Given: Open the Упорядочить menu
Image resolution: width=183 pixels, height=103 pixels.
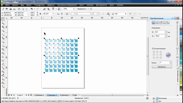Looking at the screenshot, I should pos(39,5).
